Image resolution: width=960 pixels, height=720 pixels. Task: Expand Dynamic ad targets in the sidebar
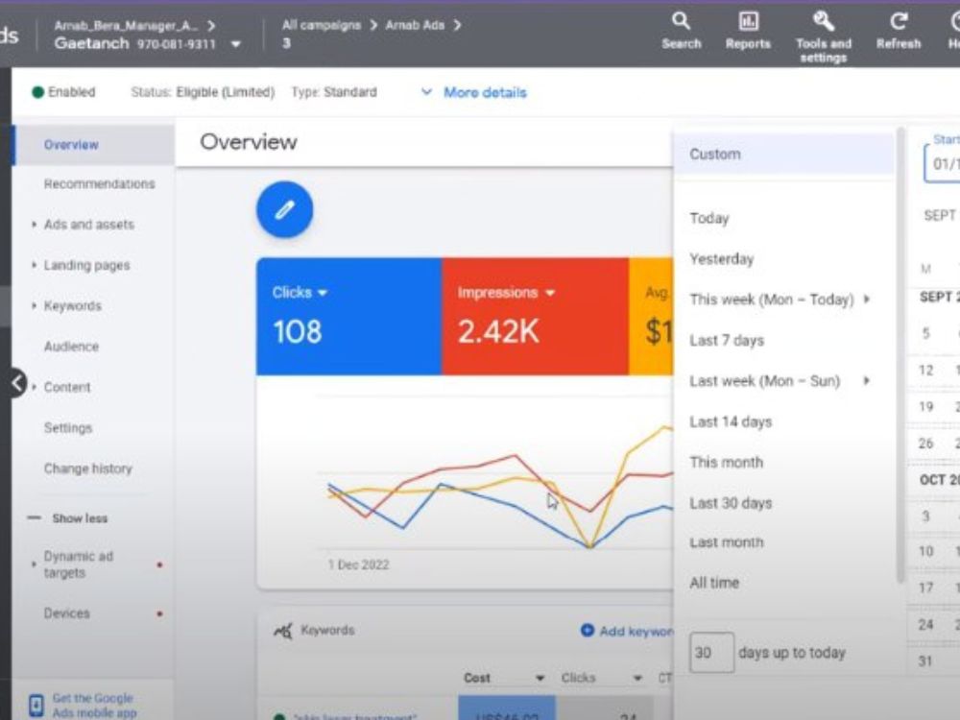click(x=34, y=564)
